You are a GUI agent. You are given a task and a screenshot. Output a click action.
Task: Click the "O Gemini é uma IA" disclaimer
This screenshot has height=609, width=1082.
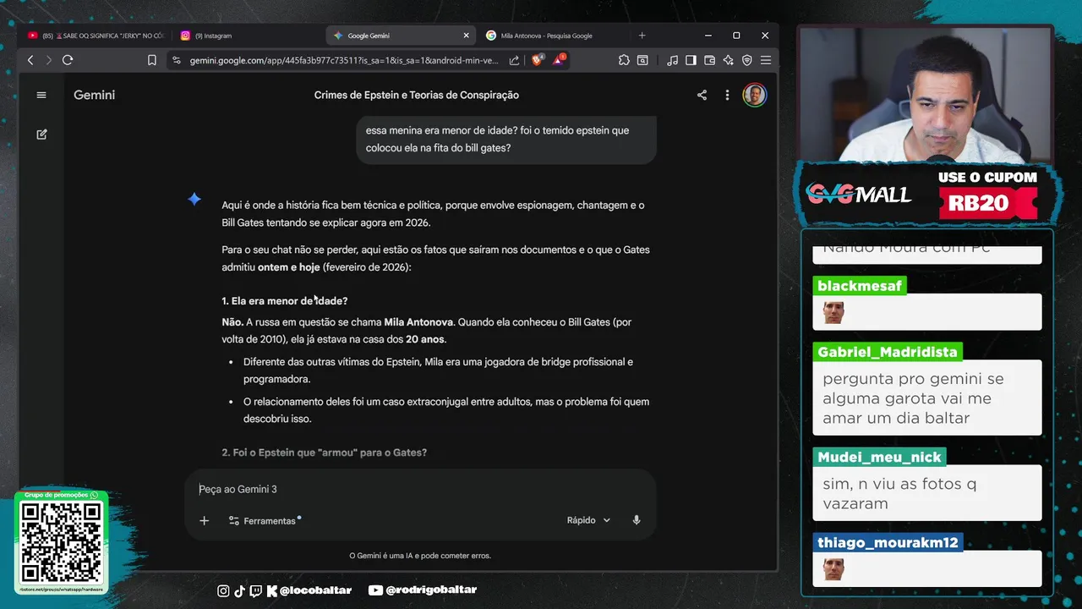420,556
